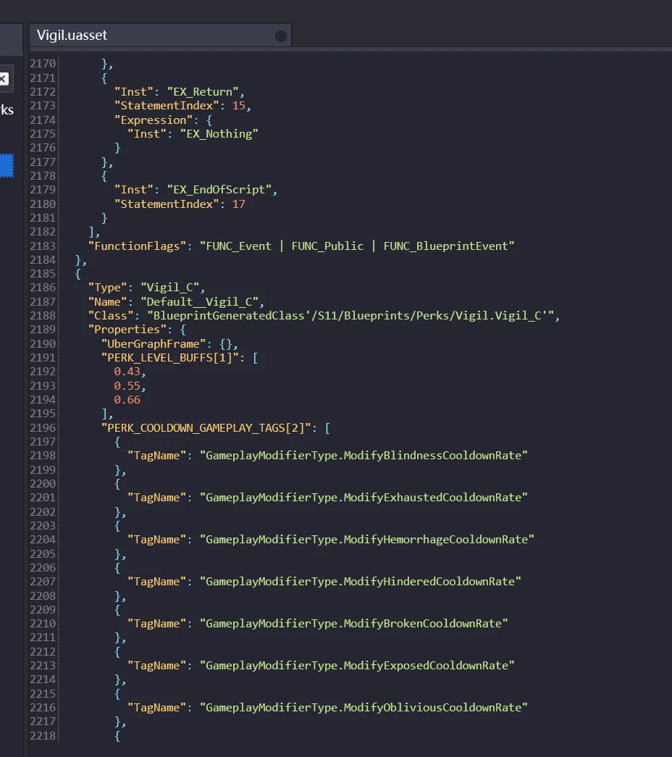This screenshot has height=757, width=672.
Task: Click the X button in the left panel
Action: coord(4,79)
